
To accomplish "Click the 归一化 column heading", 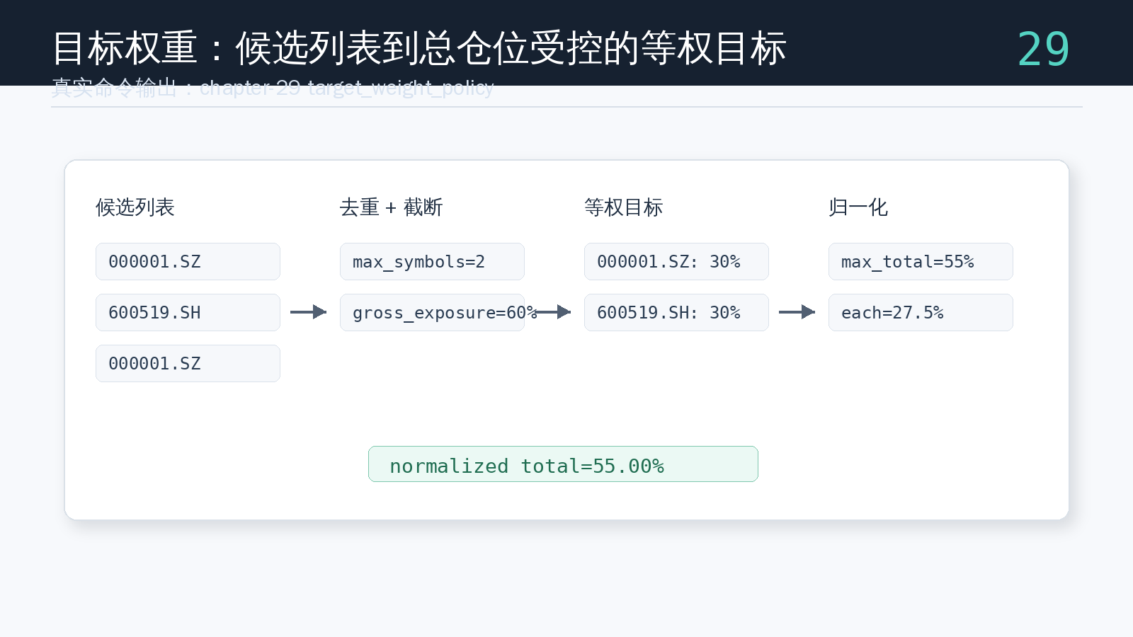I will 858,207.
